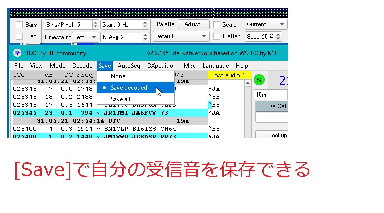Open the DXpedition menu

[162, 66]
